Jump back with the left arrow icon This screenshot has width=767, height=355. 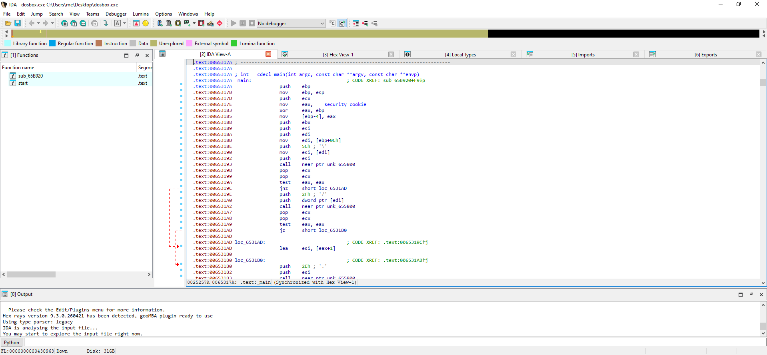coord(32,23)
